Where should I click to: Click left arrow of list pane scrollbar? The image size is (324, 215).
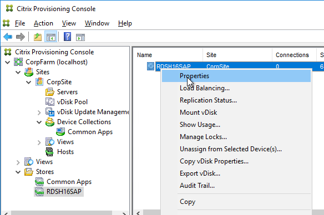coord(139,213)
